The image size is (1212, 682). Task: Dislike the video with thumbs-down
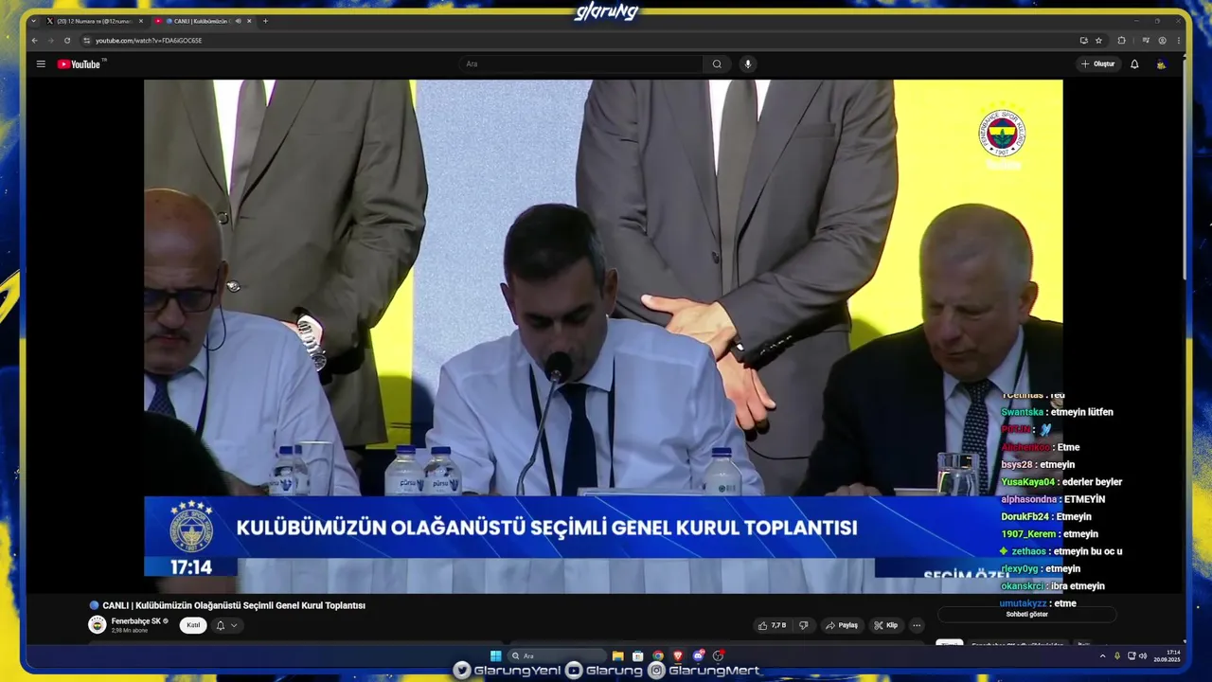pos(804,625)
